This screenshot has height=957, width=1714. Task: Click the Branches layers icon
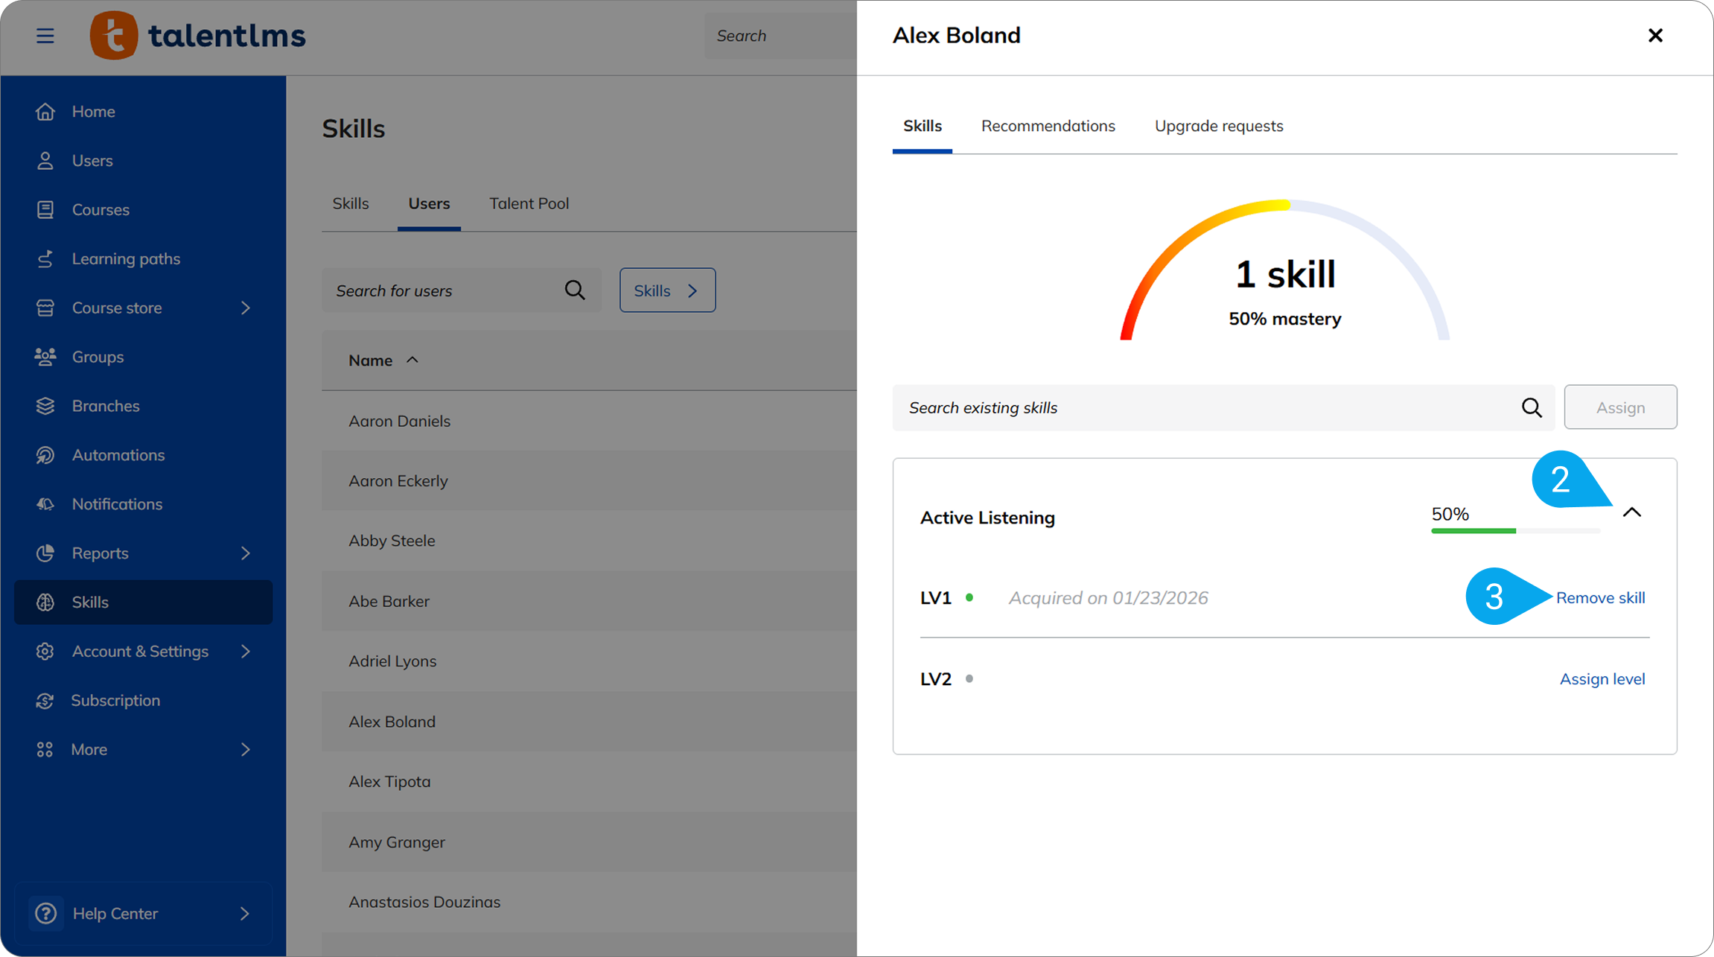click(45, 406)
